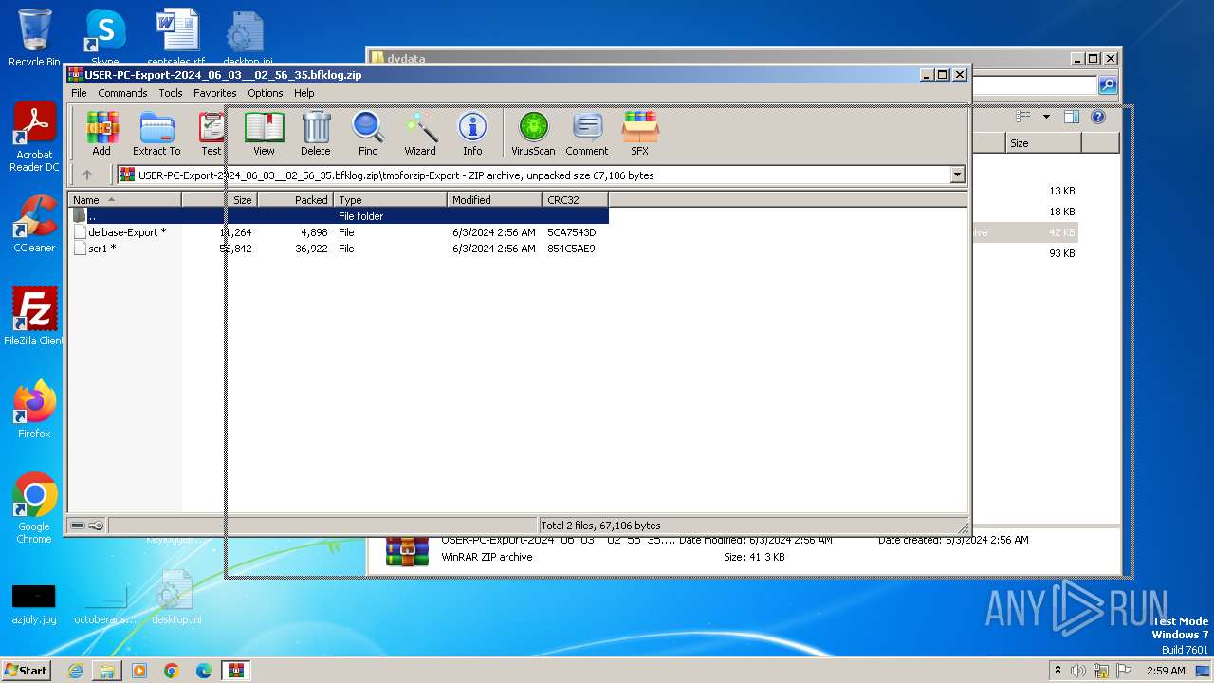
Task: Open Firefox desktop icon
Action: (34, 409)
